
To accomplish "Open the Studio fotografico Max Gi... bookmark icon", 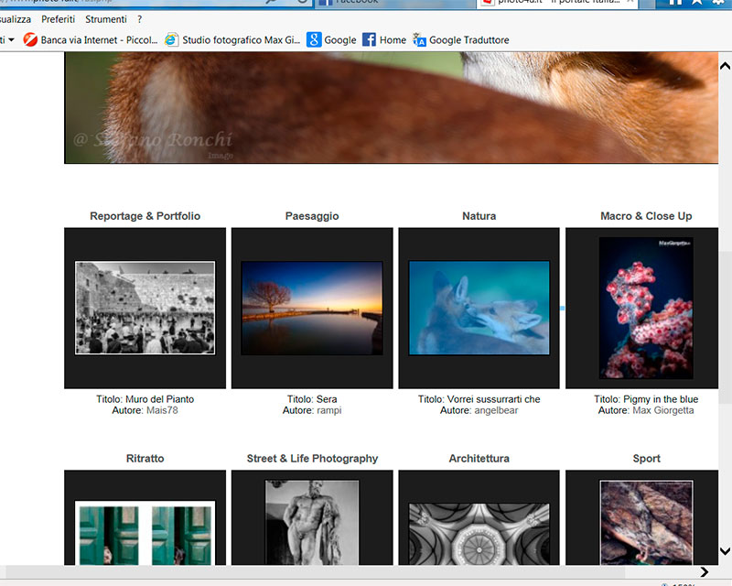I will click(171, 39).
